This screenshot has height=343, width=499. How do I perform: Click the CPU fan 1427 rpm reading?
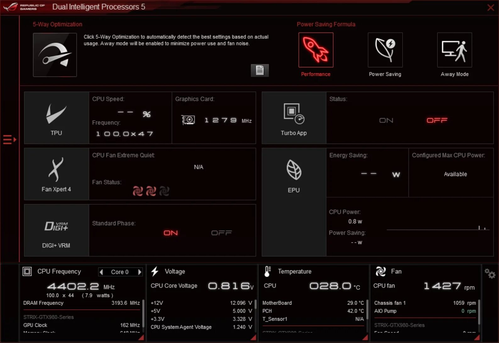pos(449,286)
